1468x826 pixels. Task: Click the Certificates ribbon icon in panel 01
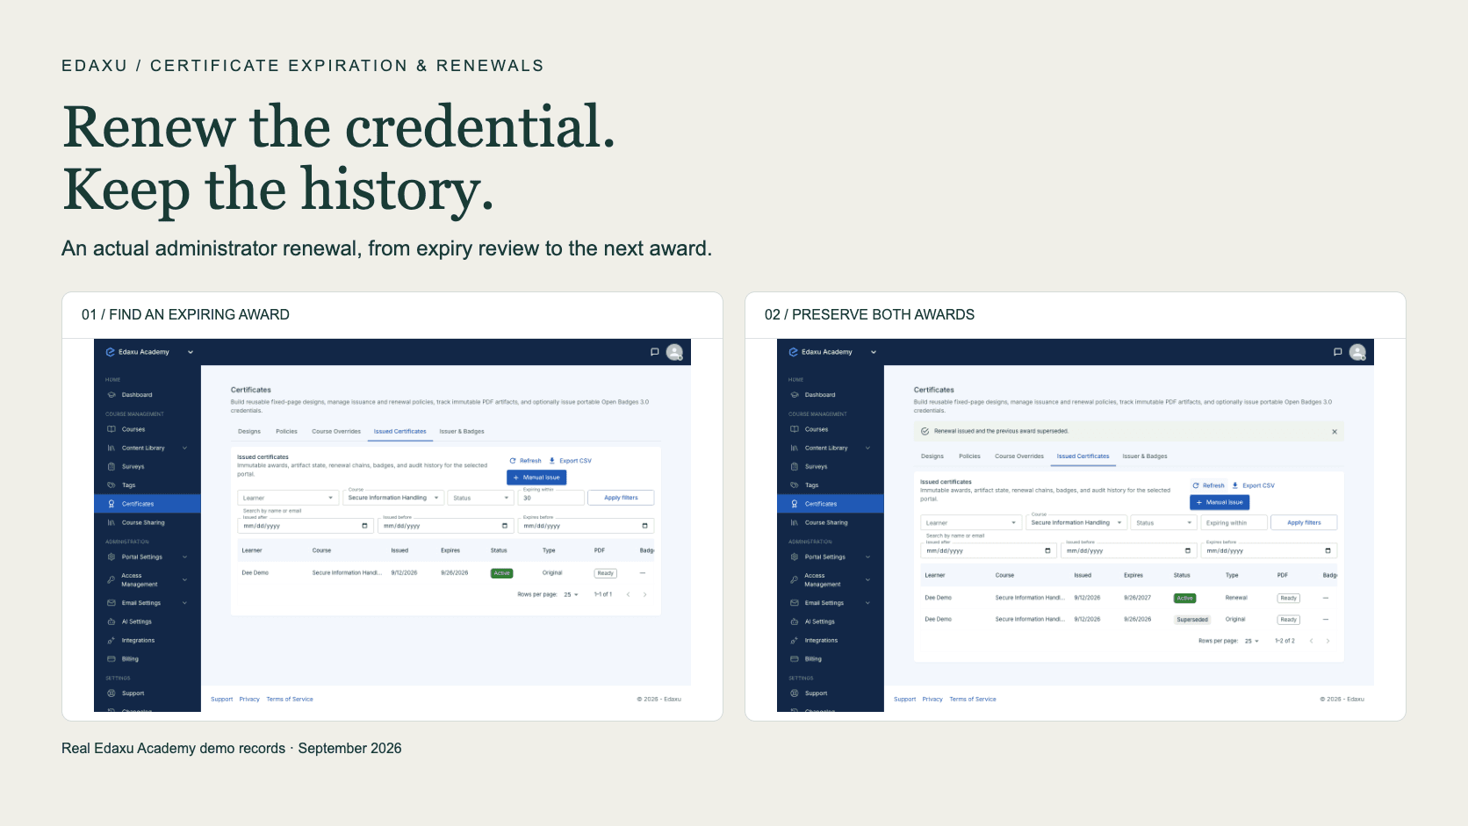tap(112, 504)
